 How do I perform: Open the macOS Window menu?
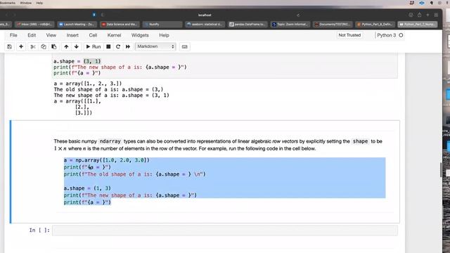[25, 3]
